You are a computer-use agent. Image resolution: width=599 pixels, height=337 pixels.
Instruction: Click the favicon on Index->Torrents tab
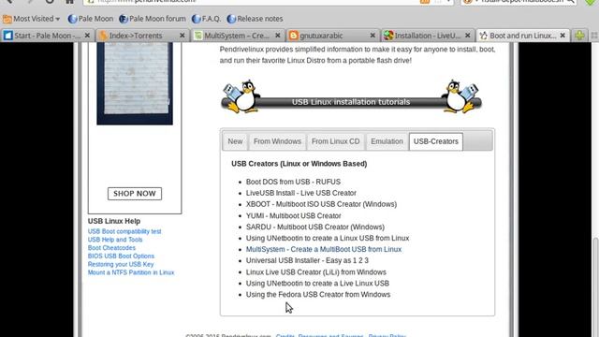pyautogui.click(x=103, y=36)
